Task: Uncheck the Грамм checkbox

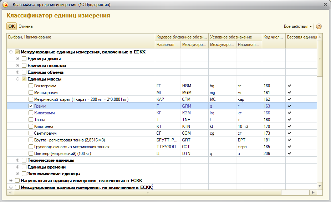Action: 31,106
